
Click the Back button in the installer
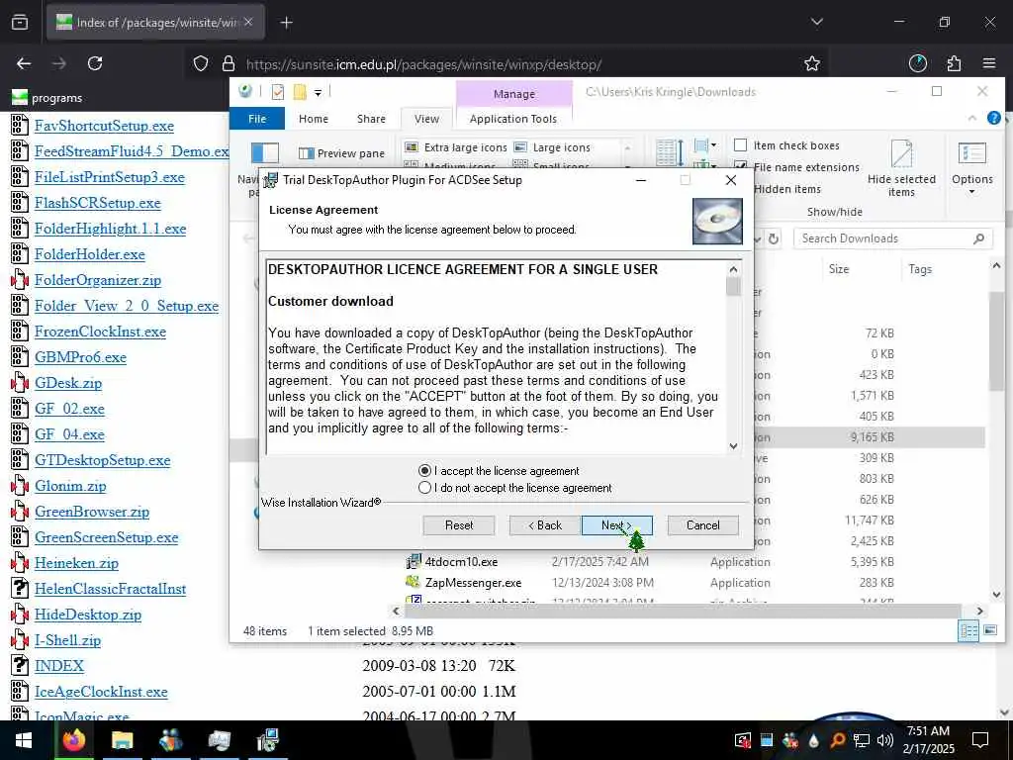(x=545, y=525)
